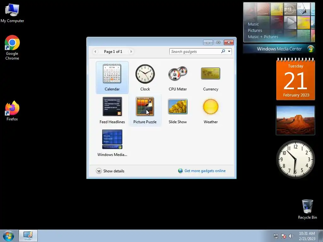Click the analog clock desktop gadget

(295, 159)
